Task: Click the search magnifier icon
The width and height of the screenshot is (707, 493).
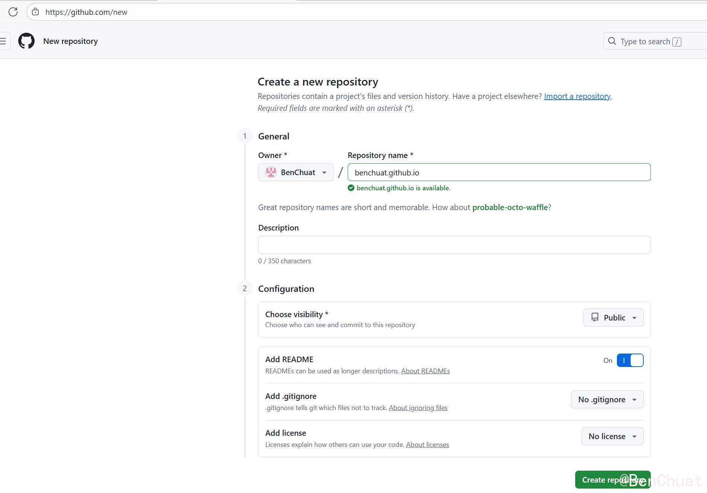Action: click(x=612, y=41)
